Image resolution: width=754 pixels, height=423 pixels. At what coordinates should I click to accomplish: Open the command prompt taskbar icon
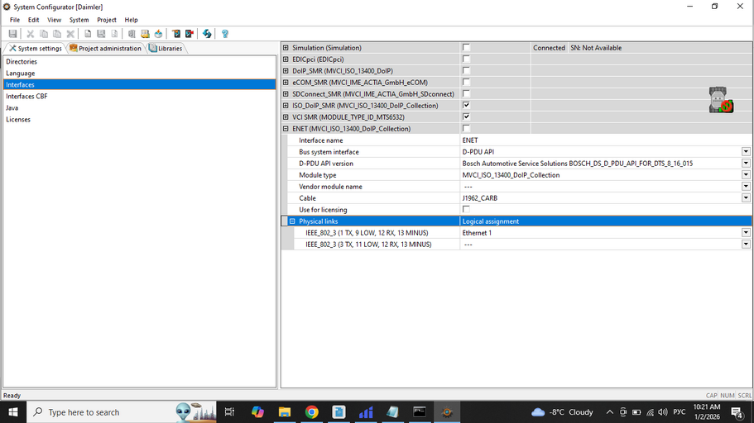pyautogui.click(x=420, y=412)
